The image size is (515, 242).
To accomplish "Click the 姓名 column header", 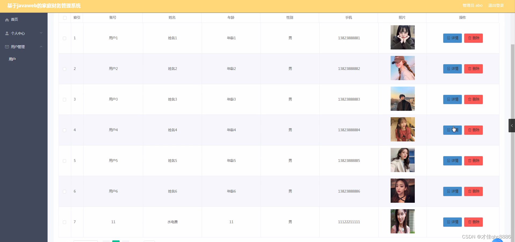I will pyautogui.click(x=172, y=17).
